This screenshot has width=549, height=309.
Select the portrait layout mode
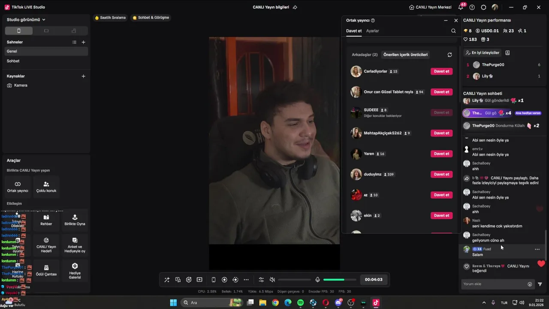[18, 31]
